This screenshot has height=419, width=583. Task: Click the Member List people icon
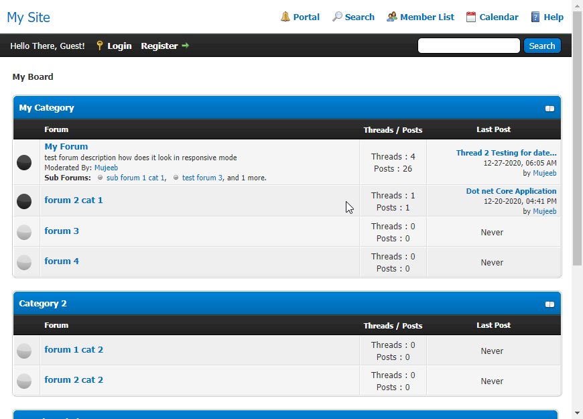click(392, 17)
